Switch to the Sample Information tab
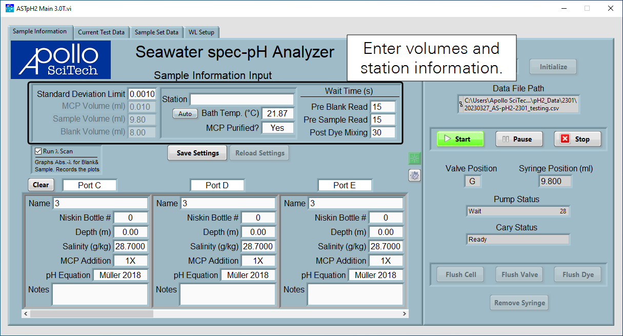623x336 pixels. (x=39, y=31)
